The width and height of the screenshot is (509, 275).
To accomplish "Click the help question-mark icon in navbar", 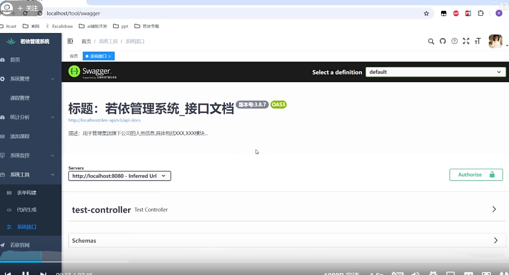I will tap(454, 41).
